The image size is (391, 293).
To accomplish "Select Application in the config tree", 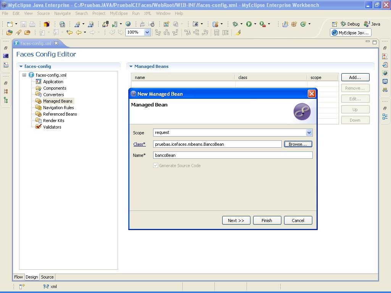I will click(x=53, y=82).
